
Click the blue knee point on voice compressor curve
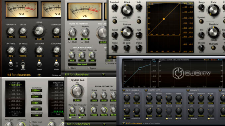(140, 68)
